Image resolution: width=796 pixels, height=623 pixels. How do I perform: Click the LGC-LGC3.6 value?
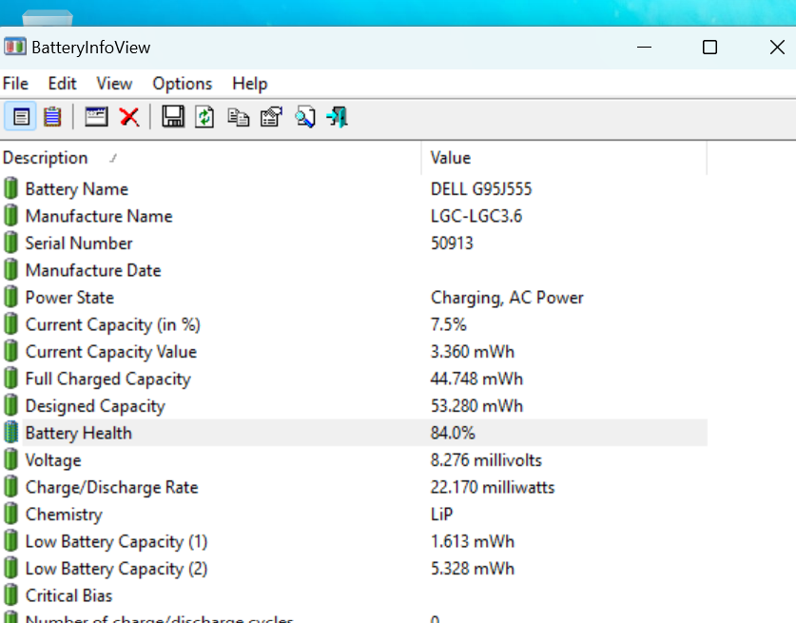[x=476, y=216]
